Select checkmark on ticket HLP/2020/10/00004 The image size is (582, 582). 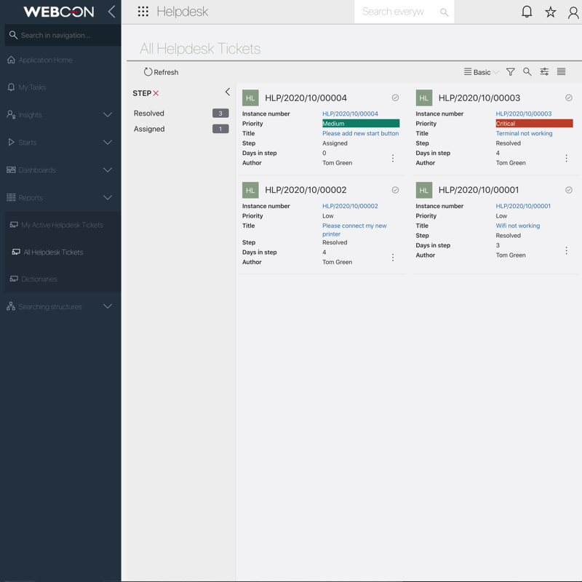coord(395,97)
